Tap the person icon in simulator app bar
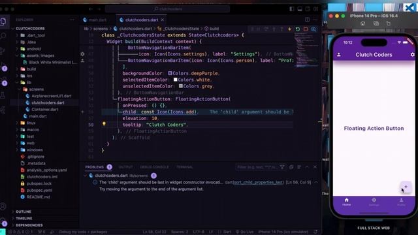 click(x=338, y=55)
